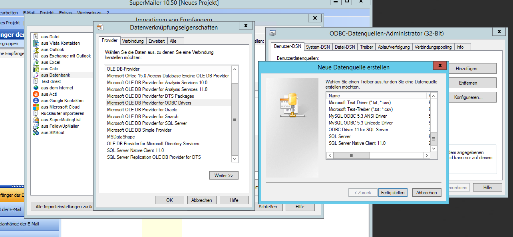Click the Datenverknüpfungseigenschaften title bar icon

tap(100, 28)
